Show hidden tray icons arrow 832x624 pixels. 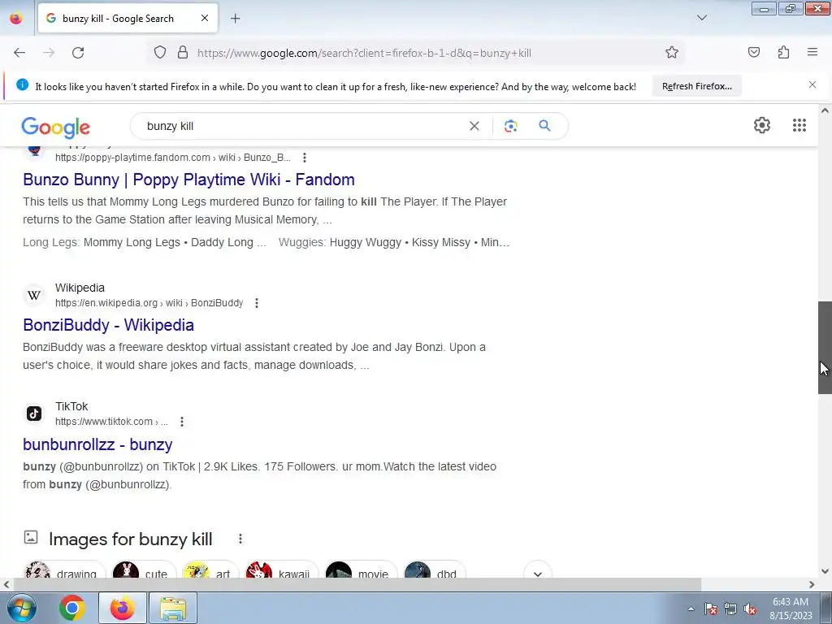pos(691,609)
